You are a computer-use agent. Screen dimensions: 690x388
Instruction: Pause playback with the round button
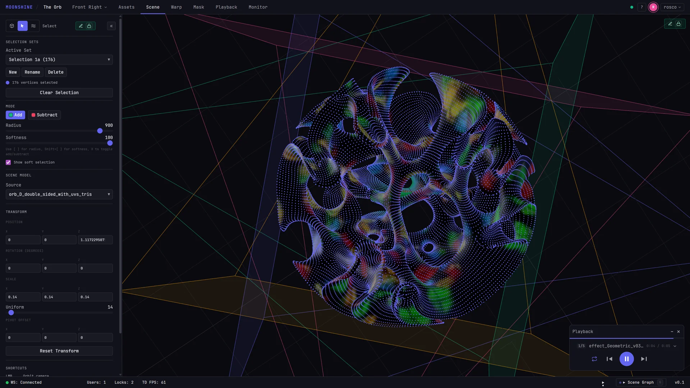(627, 359)
